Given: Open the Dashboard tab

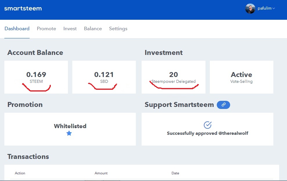Looking at the screenshot, I should 17,28.
